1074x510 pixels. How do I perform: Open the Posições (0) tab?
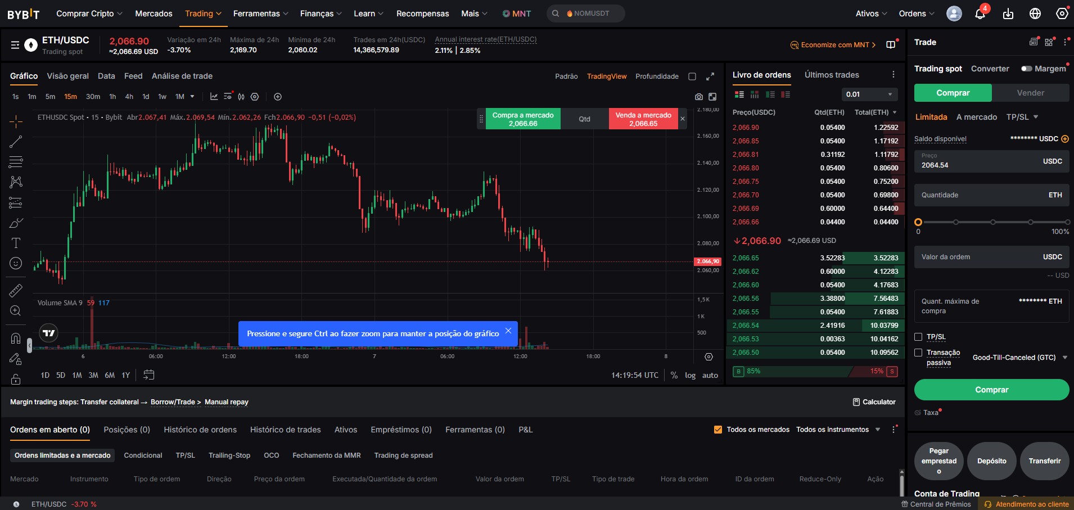(x=127, y=429)
